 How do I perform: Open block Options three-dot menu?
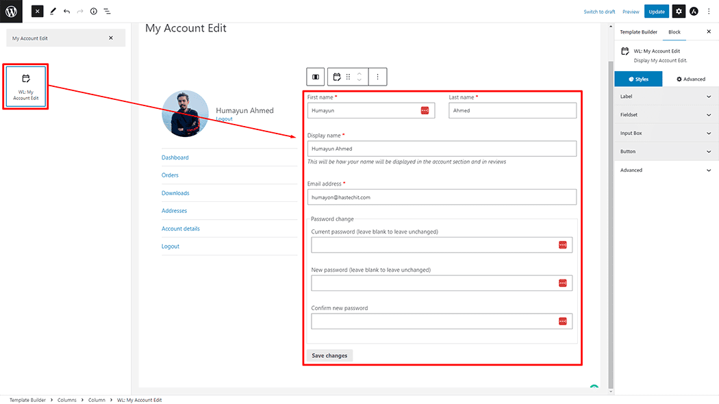377,76
